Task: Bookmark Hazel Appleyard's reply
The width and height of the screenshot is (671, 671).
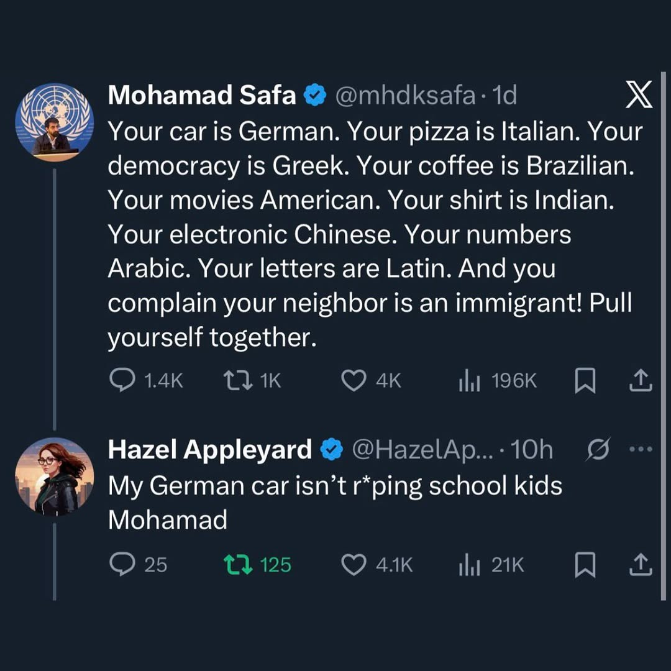Action: pos(585,564)
